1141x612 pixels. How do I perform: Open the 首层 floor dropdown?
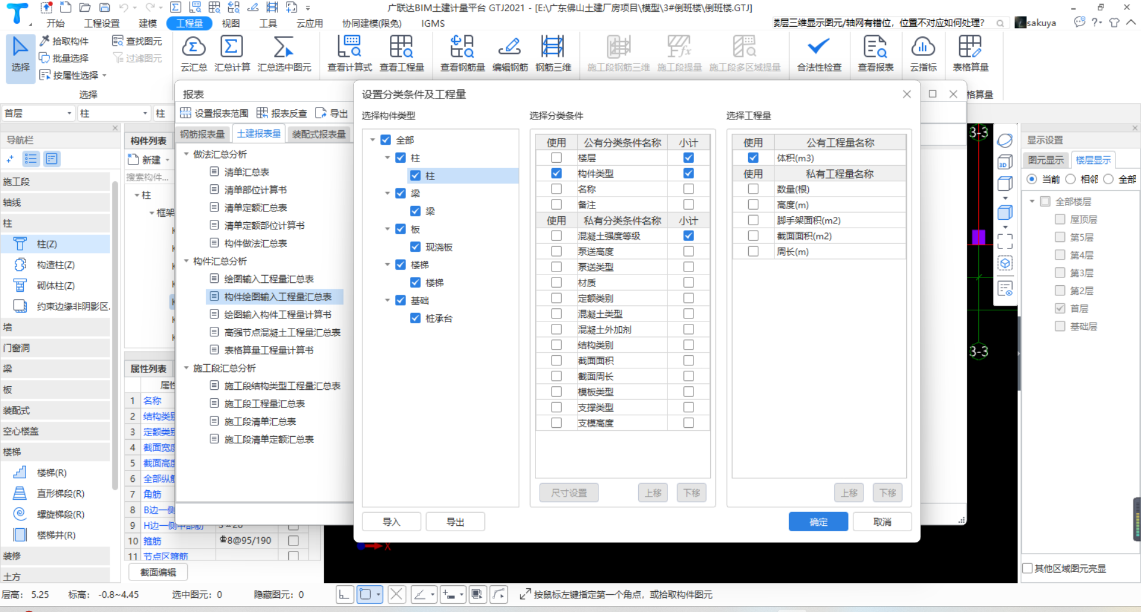(x=69, y=113)
